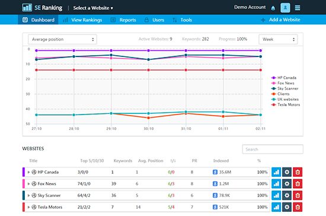Image resolution: width=326 pixels, height=216 pixels.
Task: Toggle HP Canada series in chart legend
Action: click(x=284, y=78)
